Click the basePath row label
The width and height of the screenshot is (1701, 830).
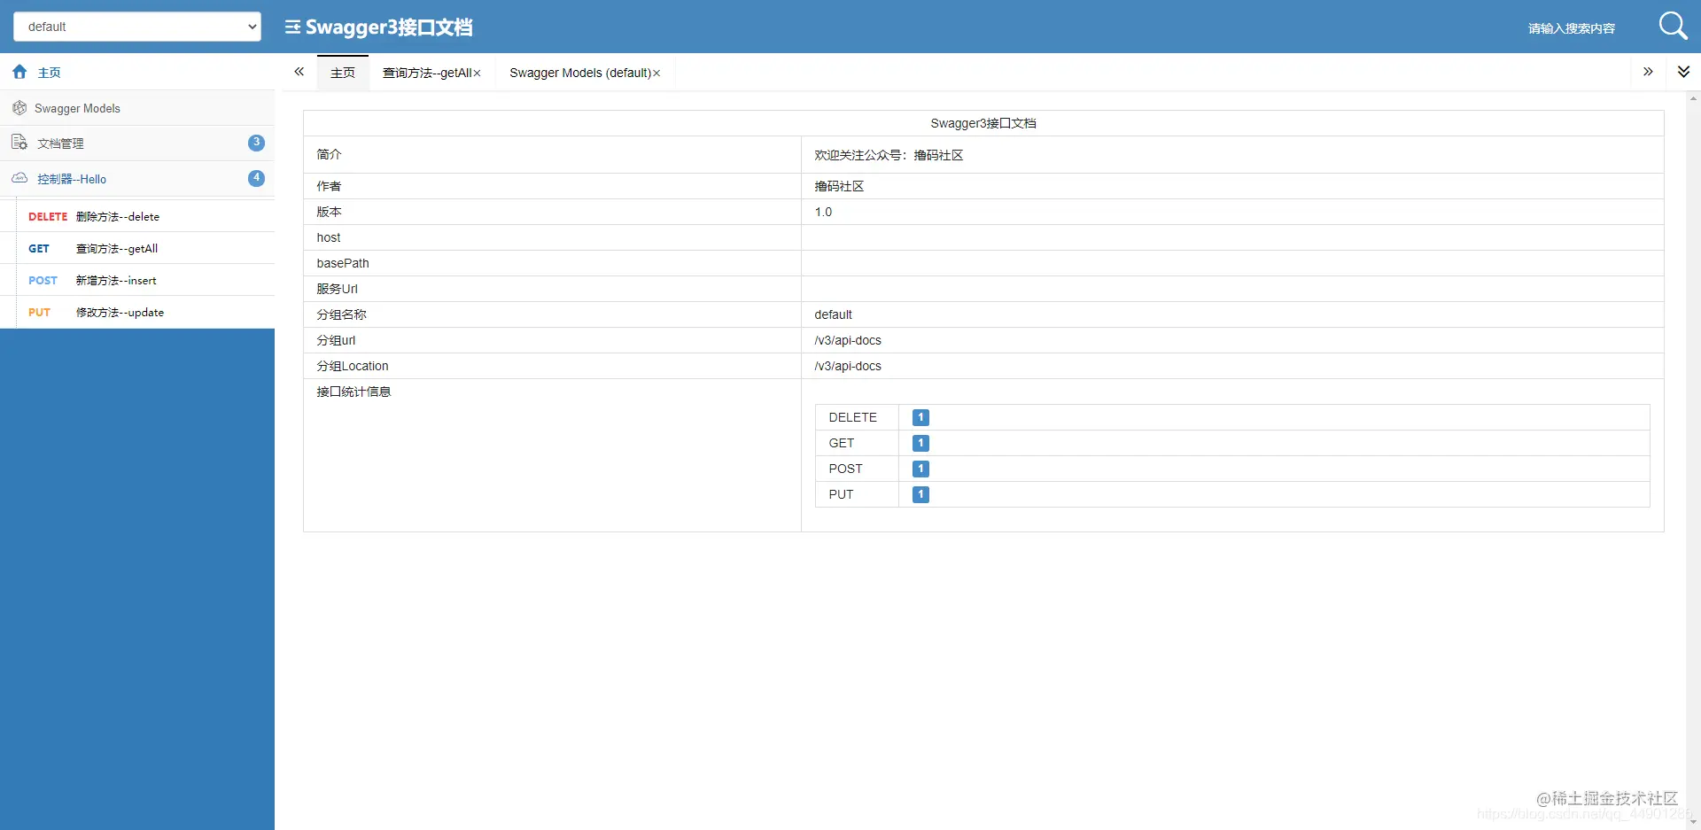click(x=343, y=263)
